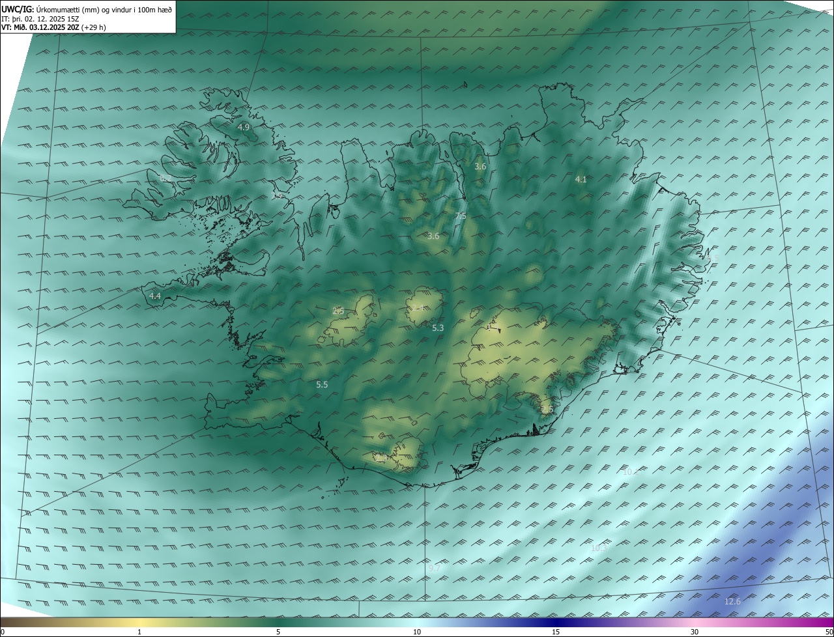The width and height of the screenshot is (834, 637).
Task: Click the 2.4 value label on the glacier
Action: tap(419, 307)
